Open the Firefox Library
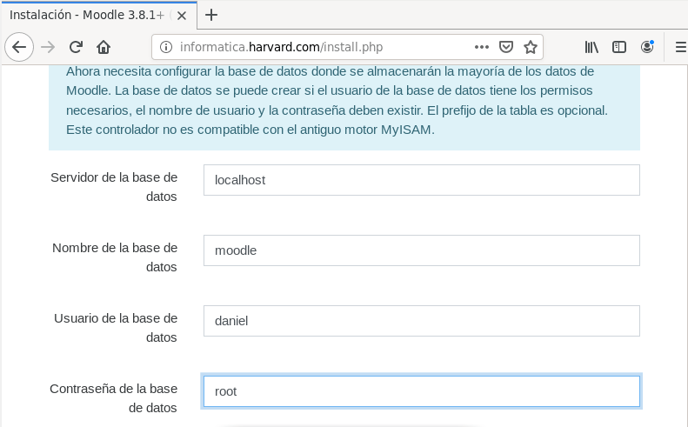 591,47
